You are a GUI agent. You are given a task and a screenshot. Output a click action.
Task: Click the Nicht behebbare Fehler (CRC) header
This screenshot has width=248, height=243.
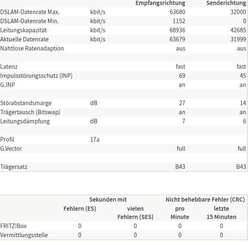click(205, 200)
